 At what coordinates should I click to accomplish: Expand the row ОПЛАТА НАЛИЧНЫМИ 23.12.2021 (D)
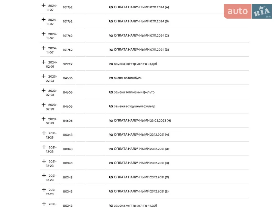point(44,176)
